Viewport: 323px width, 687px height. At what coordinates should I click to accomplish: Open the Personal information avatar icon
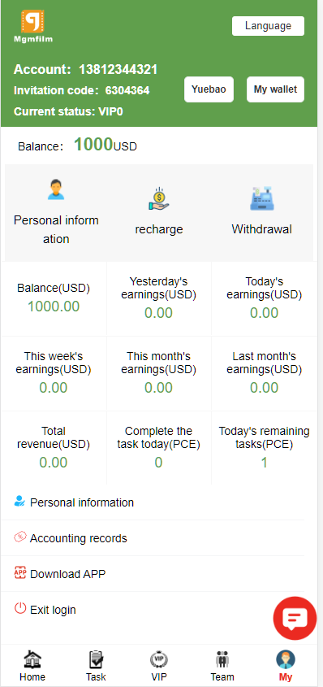click(56, 189)
